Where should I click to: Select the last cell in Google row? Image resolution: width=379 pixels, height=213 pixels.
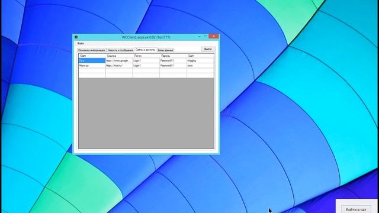pyautogui.click(x=200, y=60)
